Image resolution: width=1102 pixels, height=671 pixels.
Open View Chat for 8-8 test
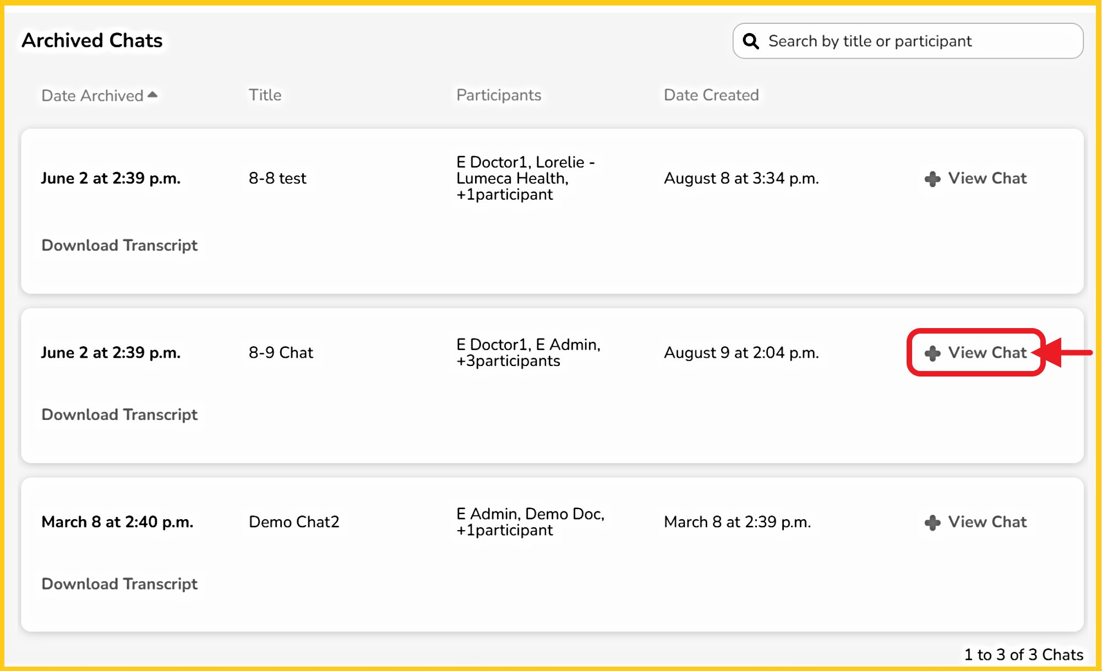987,178
